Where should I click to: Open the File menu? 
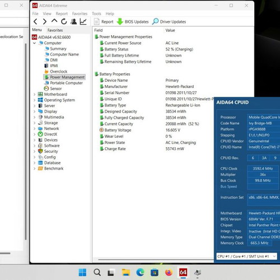pos(35,13)
